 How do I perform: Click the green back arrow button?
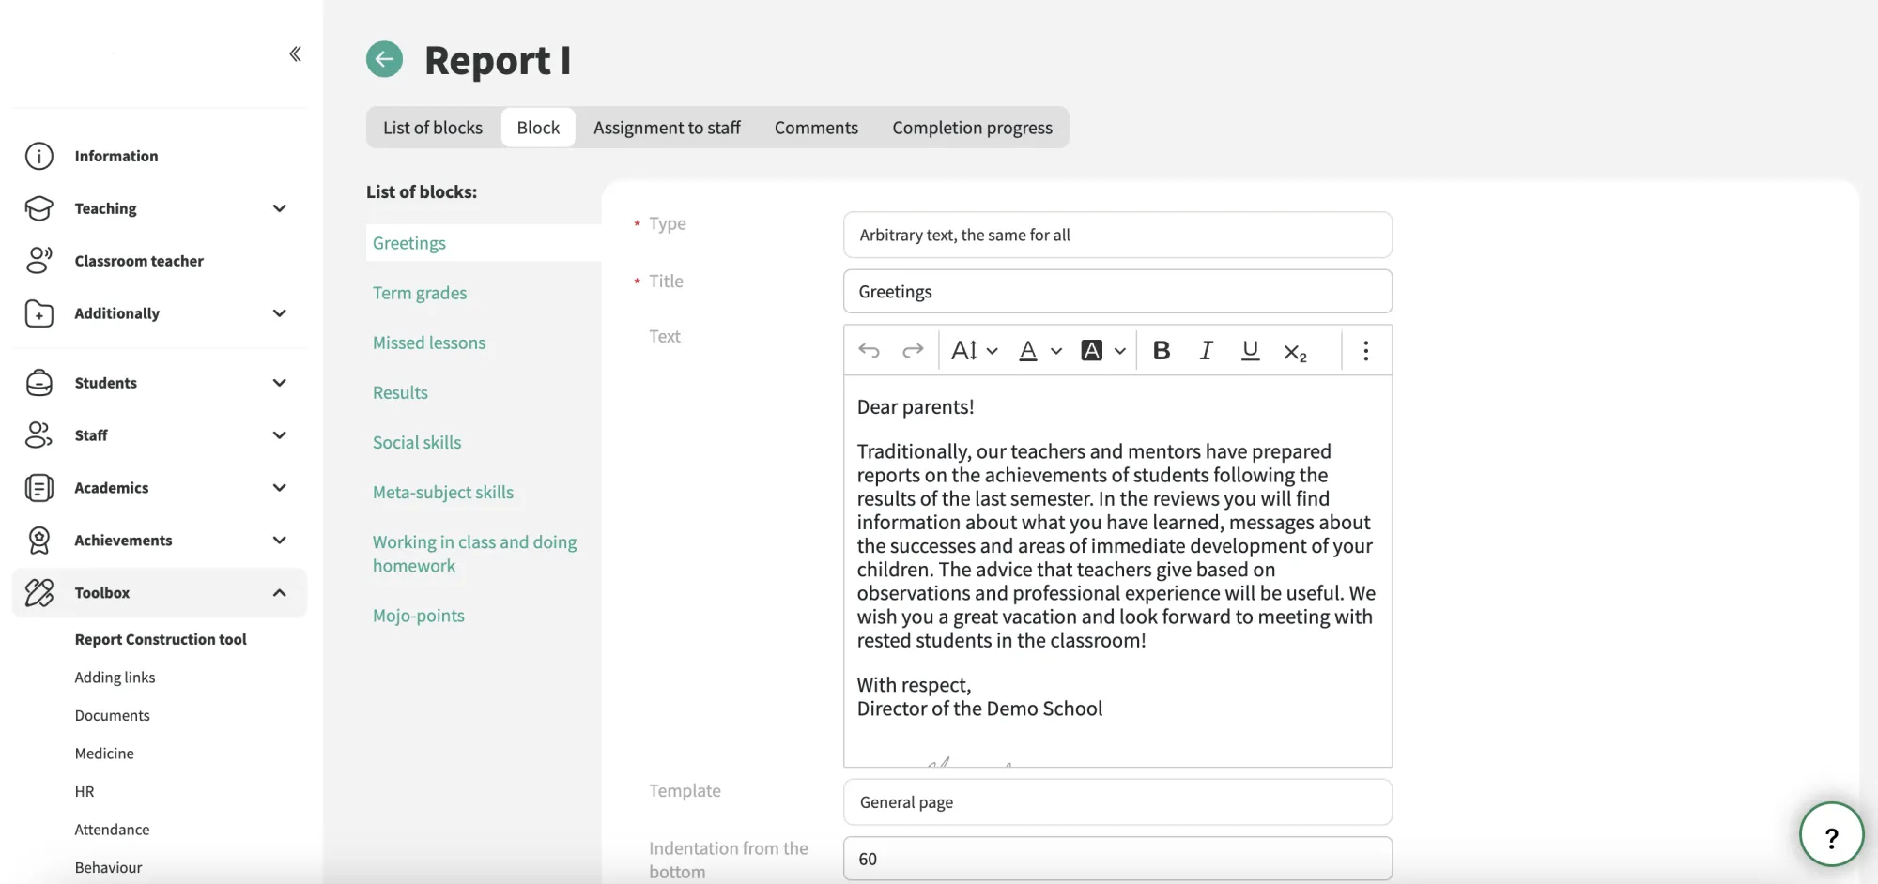click(384, 59)
